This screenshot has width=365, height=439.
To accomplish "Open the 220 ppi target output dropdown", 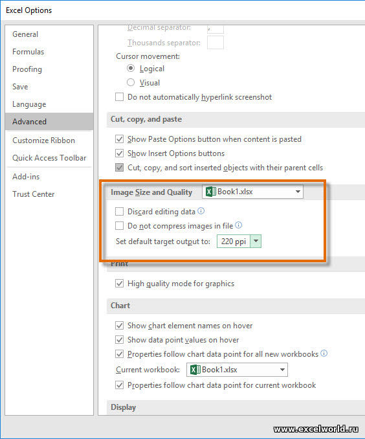I will tap(256, 241).
